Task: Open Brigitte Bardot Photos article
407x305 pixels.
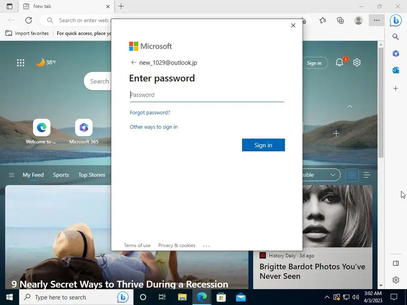Action: coord(312,271)
